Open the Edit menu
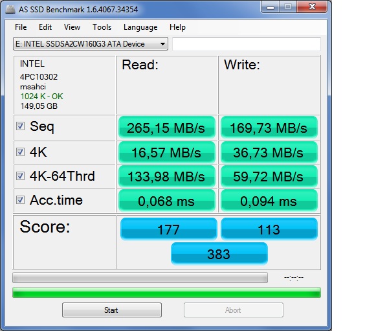Viewport: 376px width, 331px height. [x=45, y=27]
